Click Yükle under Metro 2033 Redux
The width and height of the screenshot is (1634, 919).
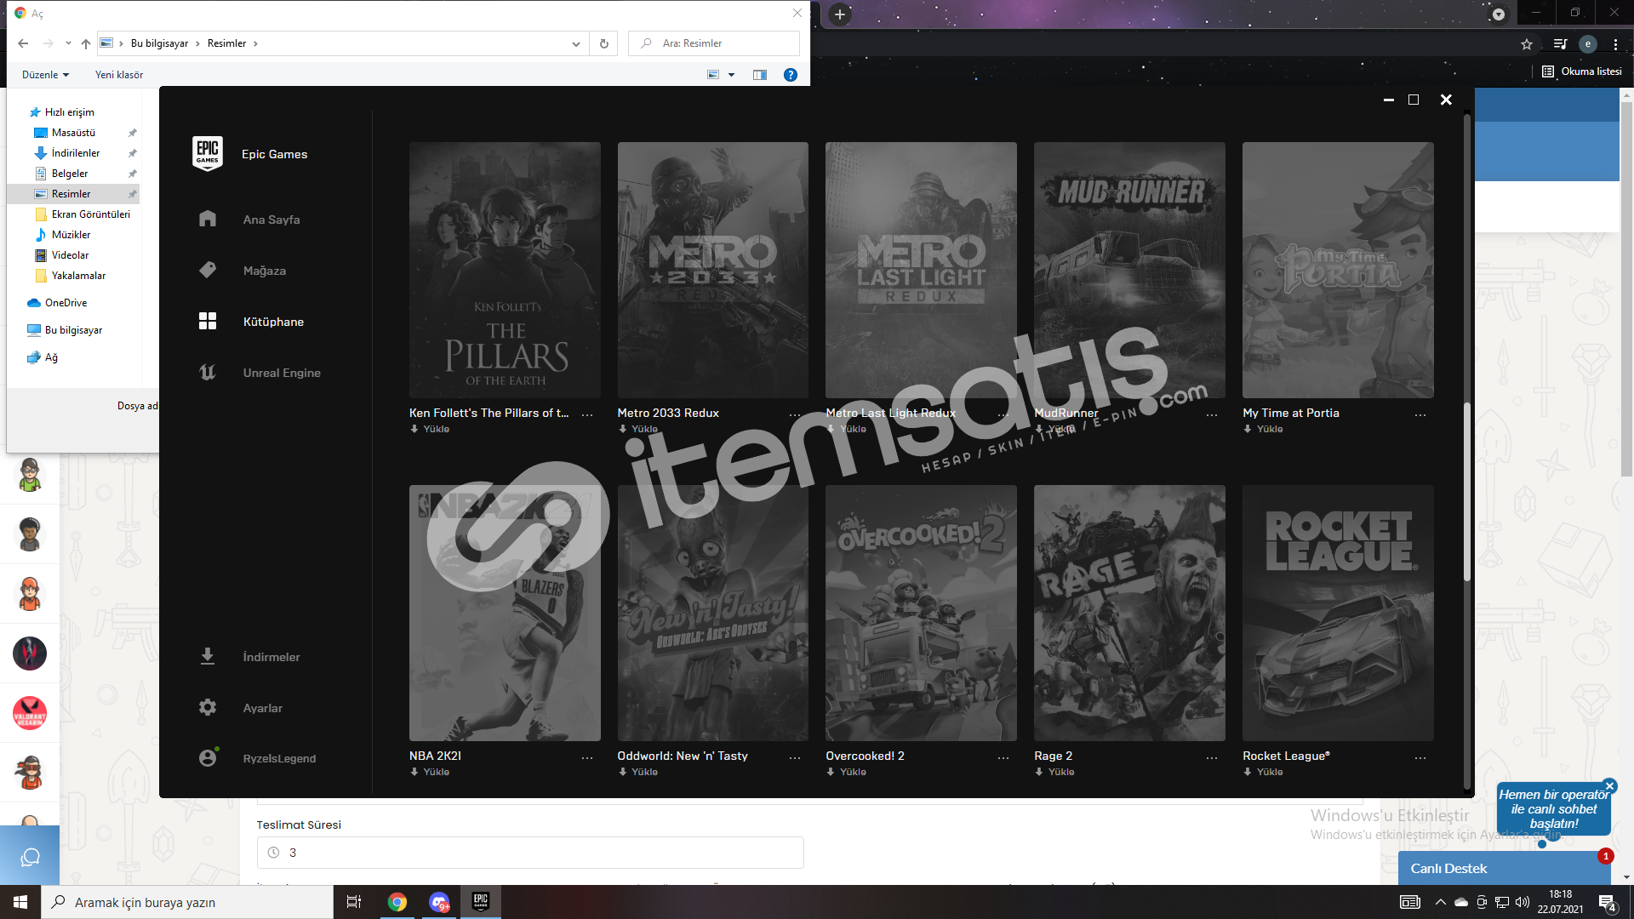point(638,429)
